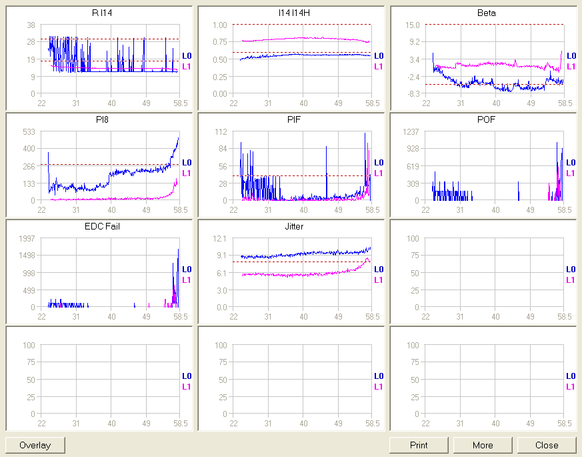Viewport: 582px width, 457px height.
Task: Click the L1 legend beside EDC Fail chart
Action: [187, 280]
